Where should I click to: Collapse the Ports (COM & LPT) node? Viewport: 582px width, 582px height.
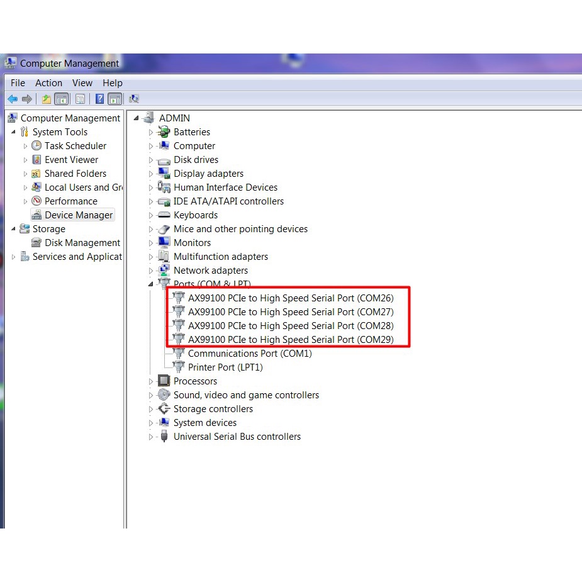[151, 284]
